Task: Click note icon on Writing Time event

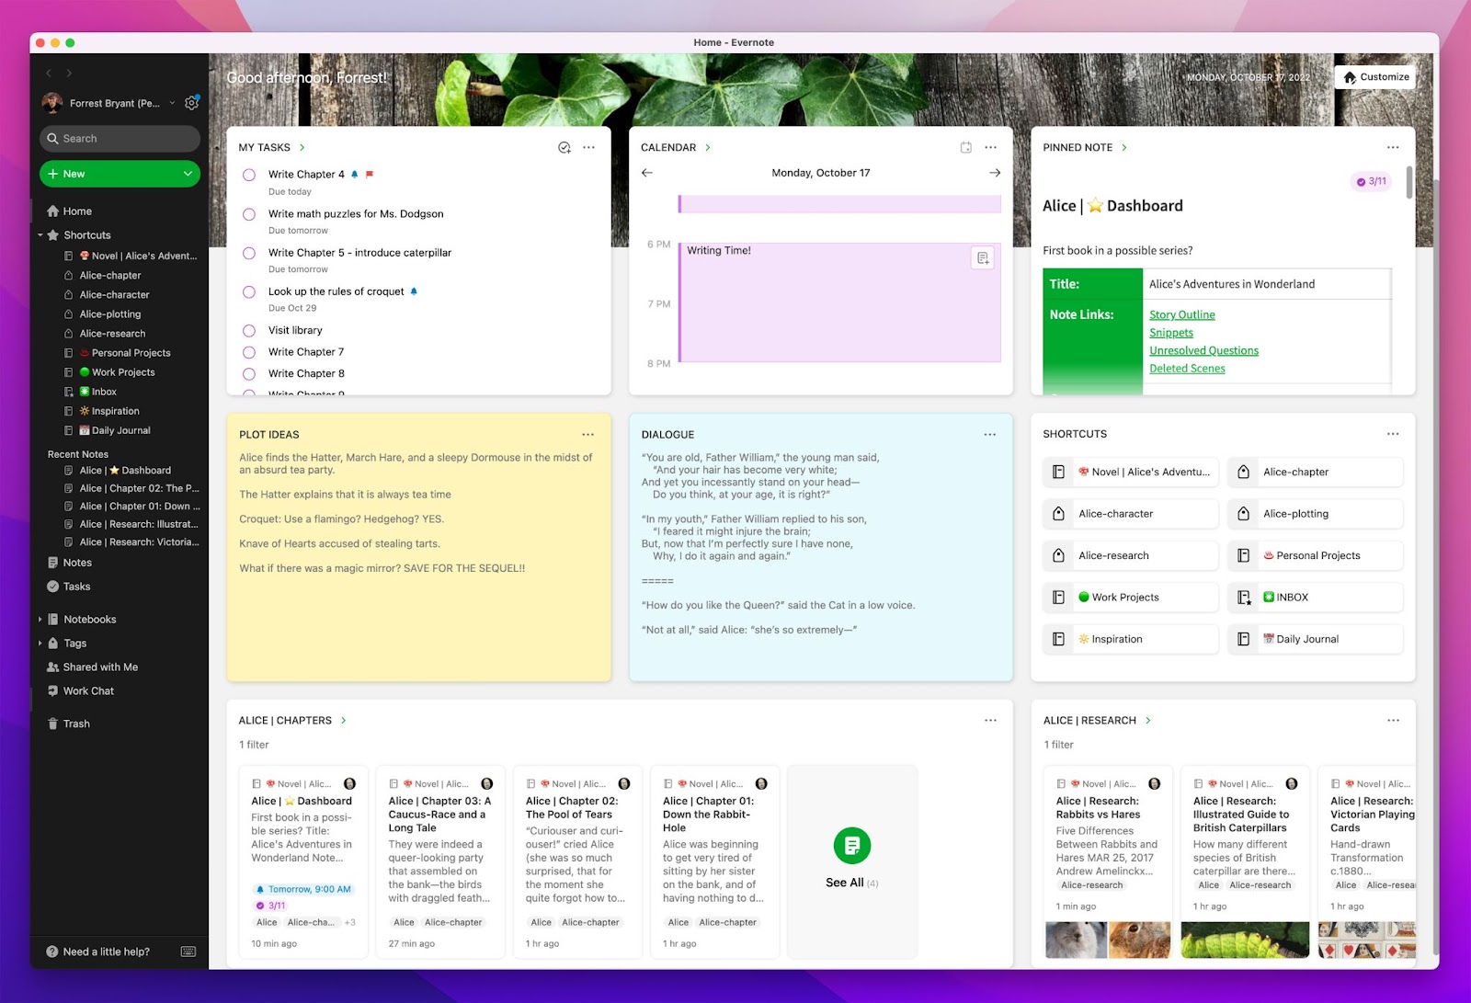Action: (983, 258)
